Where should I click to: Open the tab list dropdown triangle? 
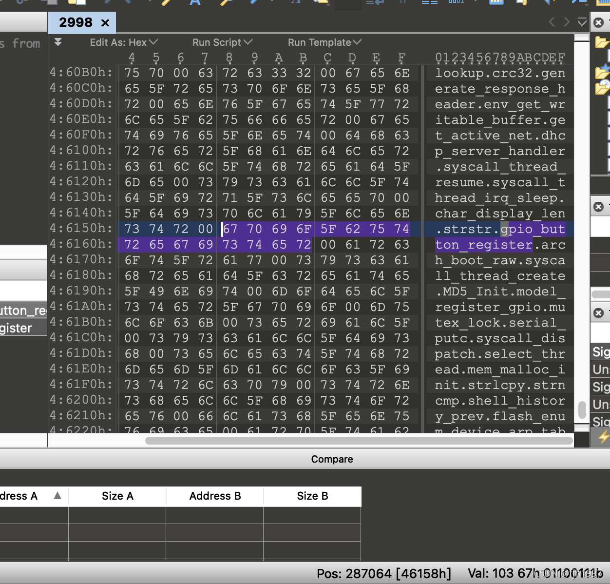coord(582,22)
